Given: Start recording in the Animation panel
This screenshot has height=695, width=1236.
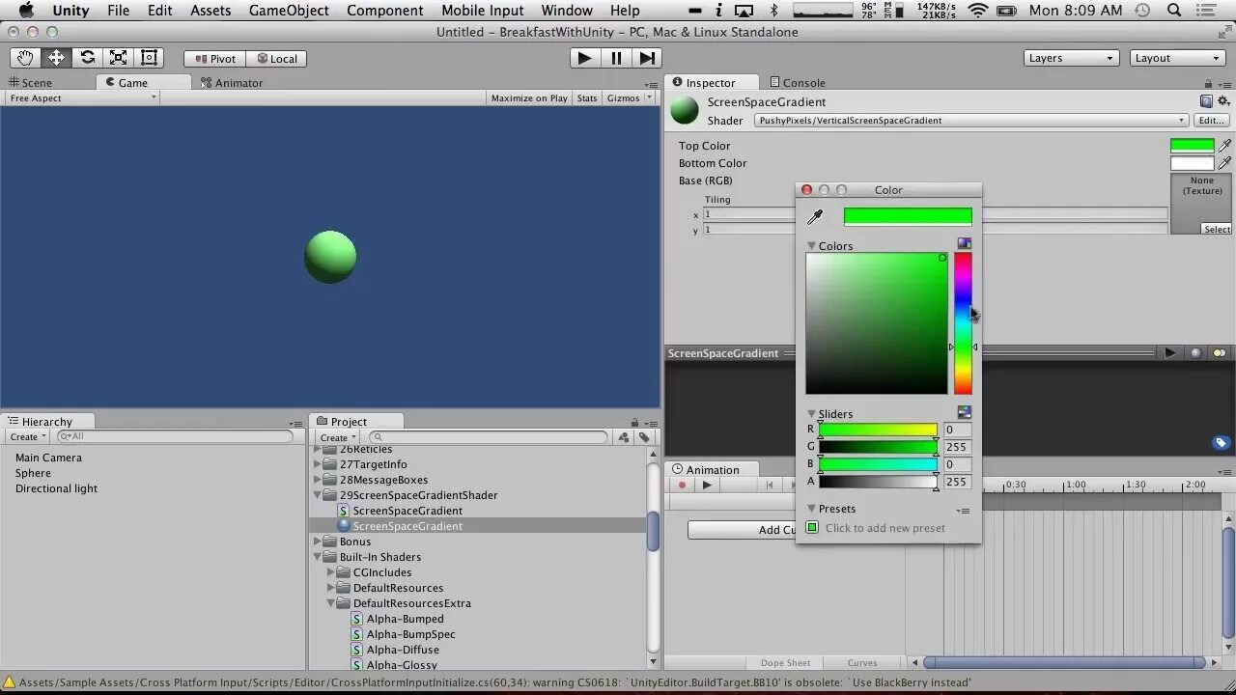Looking at the screenshot, I should coord(682,486).
